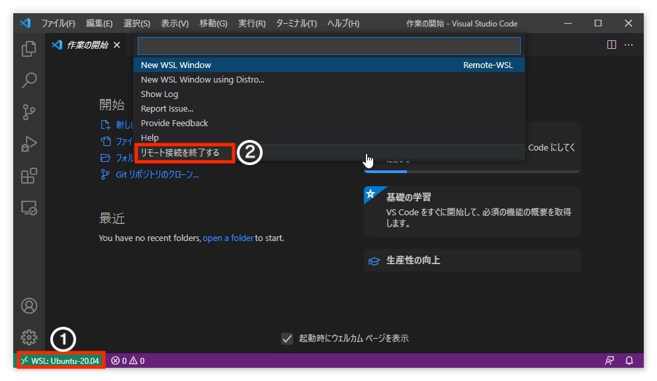Viewport: 657px width, 381px height.
Task: Click the 生産性の向上 graduation cap icon
Action: click(374, 261)
